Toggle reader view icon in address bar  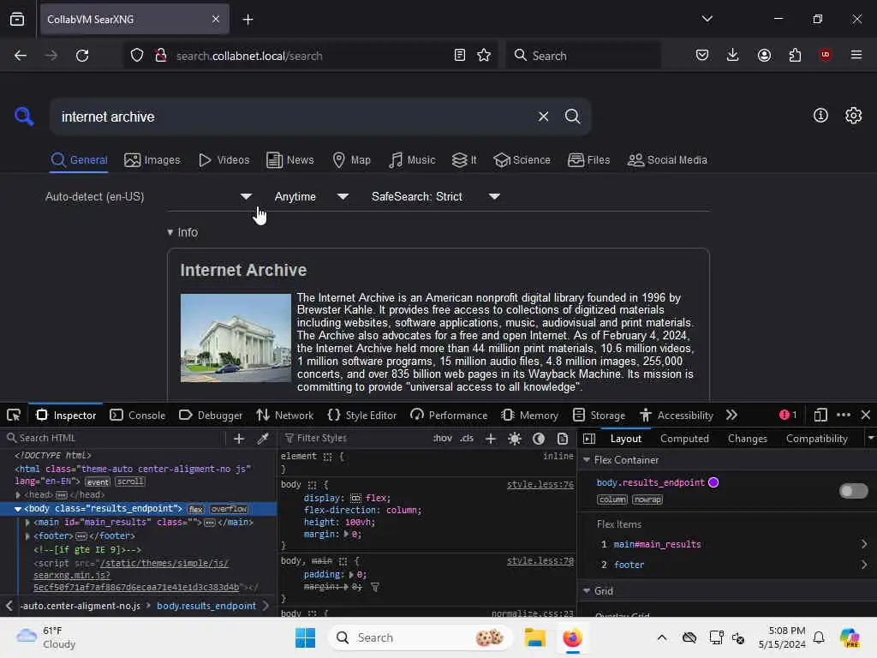[x=459, y=55]
